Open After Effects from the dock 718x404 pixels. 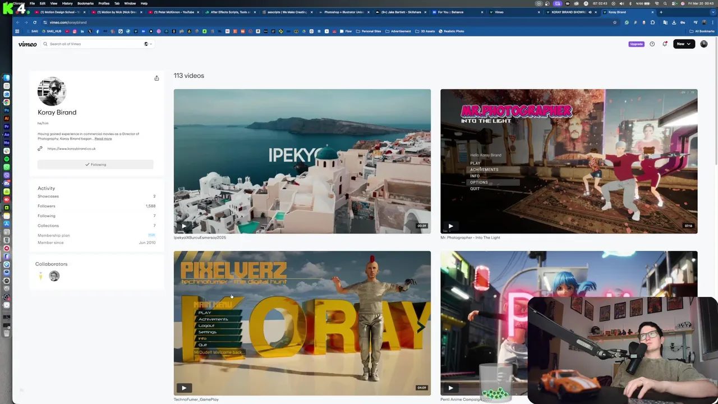[7, 135]
